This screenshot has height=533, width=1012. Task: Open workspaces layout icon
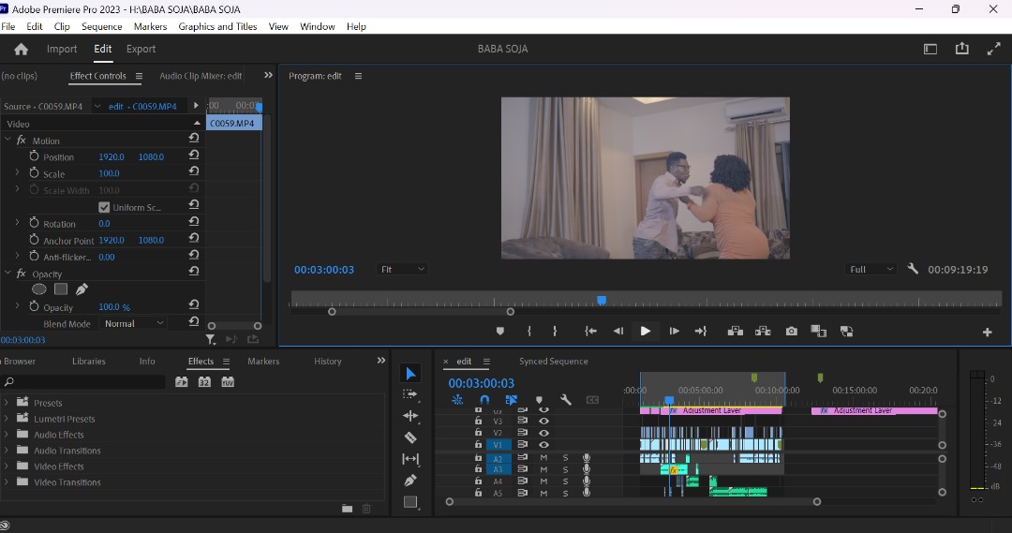click(930, 49)
